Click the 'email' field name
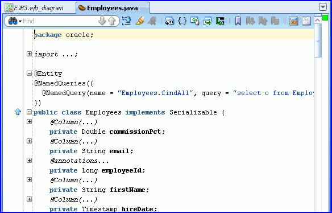This screenshot has height=213, width=332. (119, 151)
